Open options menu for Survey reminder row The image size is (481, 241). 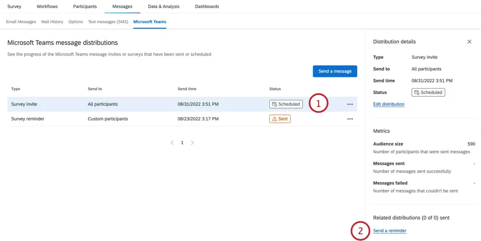click(350, 119)
